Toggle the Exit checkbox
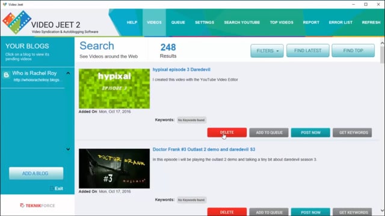This screenshot has height=216, width=385. click(x=52, y=188)
